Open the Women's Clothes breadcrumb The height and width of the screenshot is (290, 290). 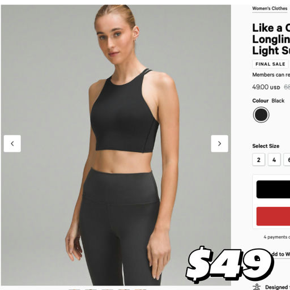(270, 8)
